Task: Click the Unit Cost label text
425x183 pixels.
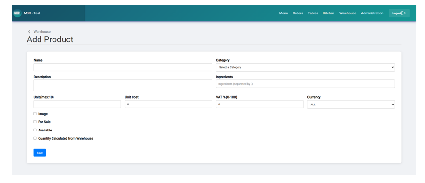Action: 132,97
